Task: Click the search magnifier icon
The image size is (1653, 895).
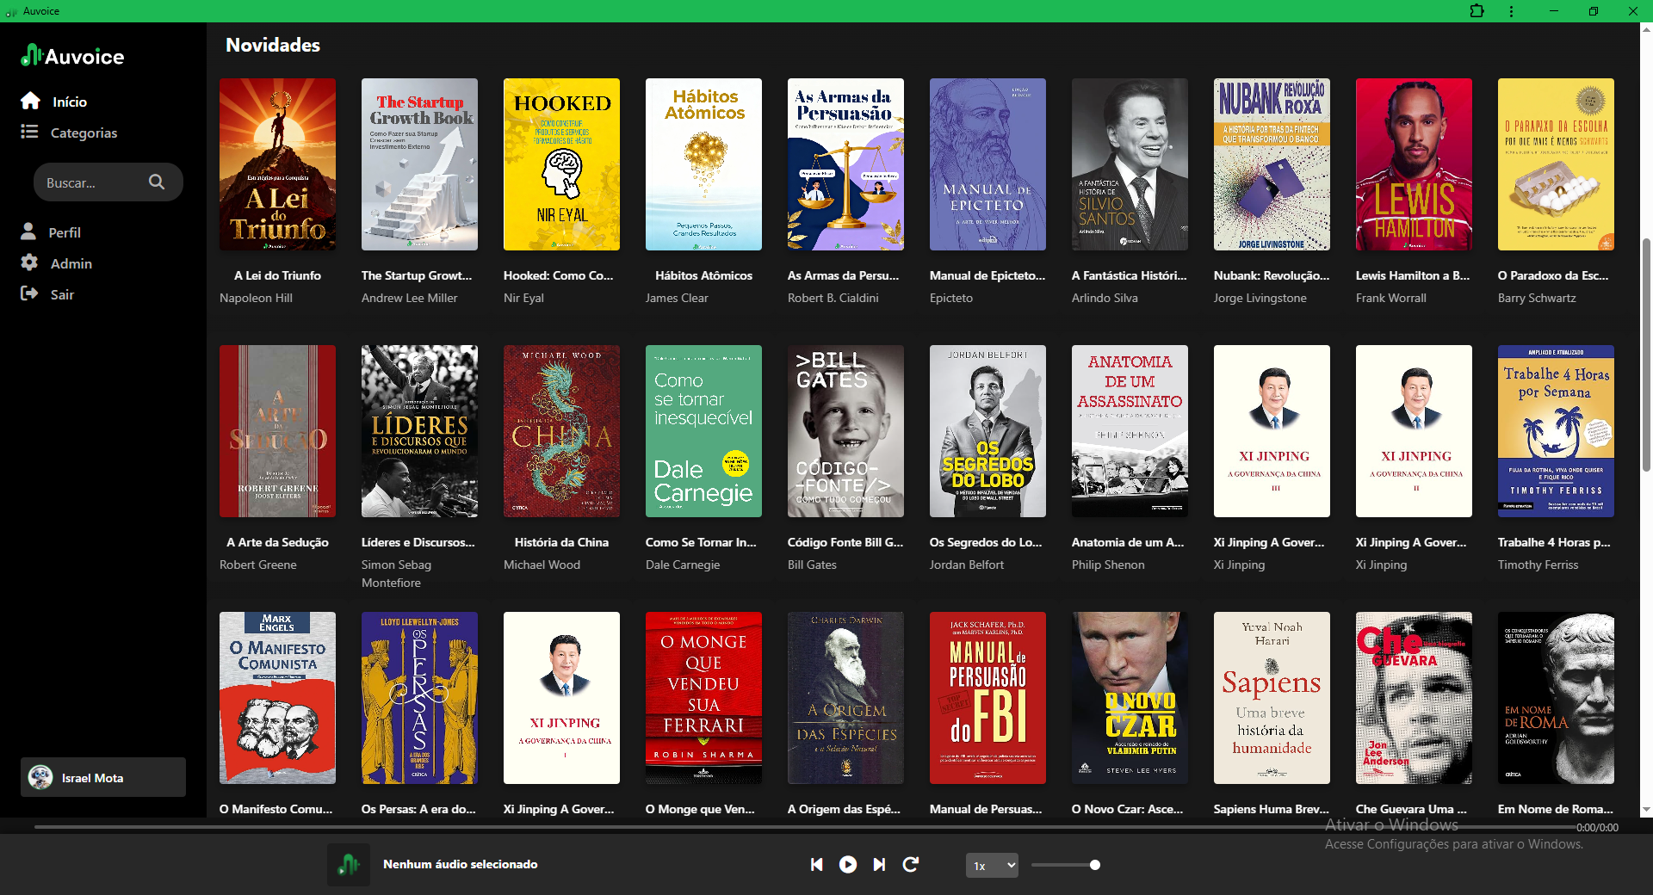Action: tap(157, 182)
